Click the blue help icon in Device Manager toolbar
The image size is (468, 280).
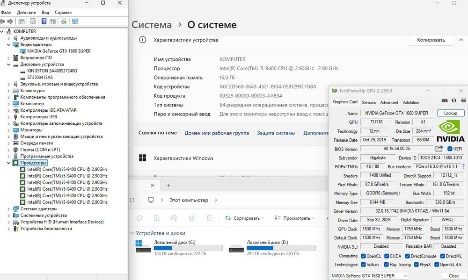click(x=44, y=22)
